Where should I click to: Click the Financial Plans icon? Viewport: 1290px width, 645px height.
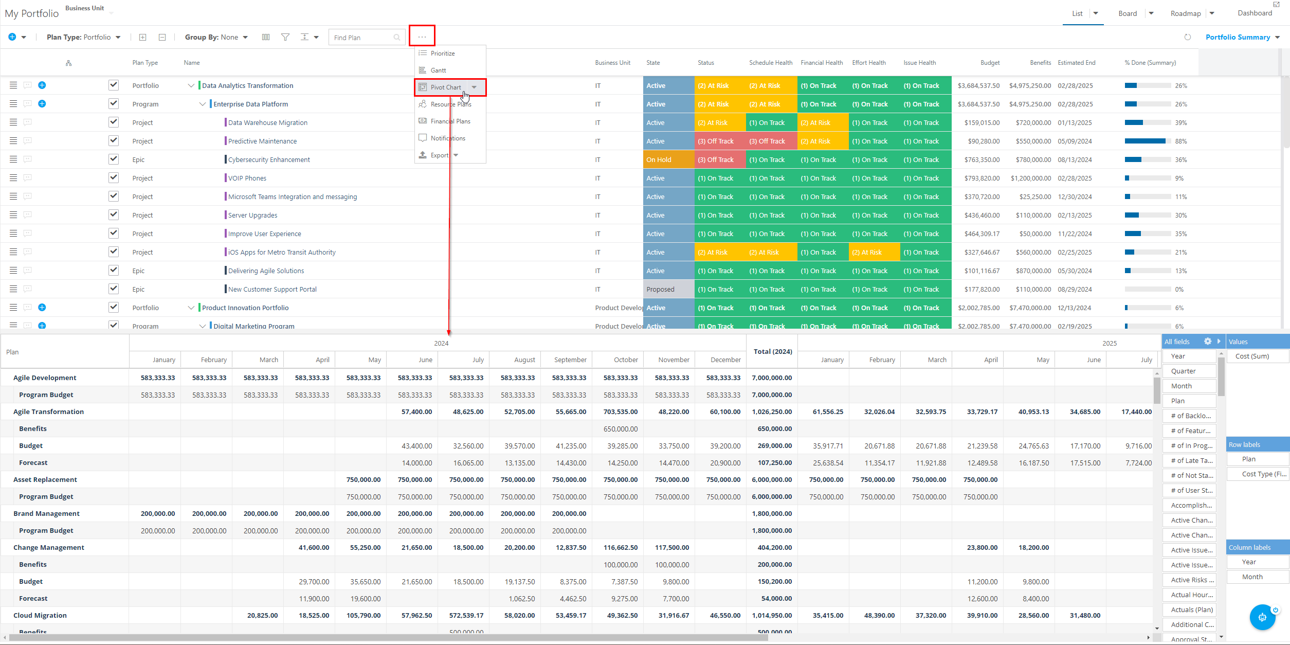(422, 121)
